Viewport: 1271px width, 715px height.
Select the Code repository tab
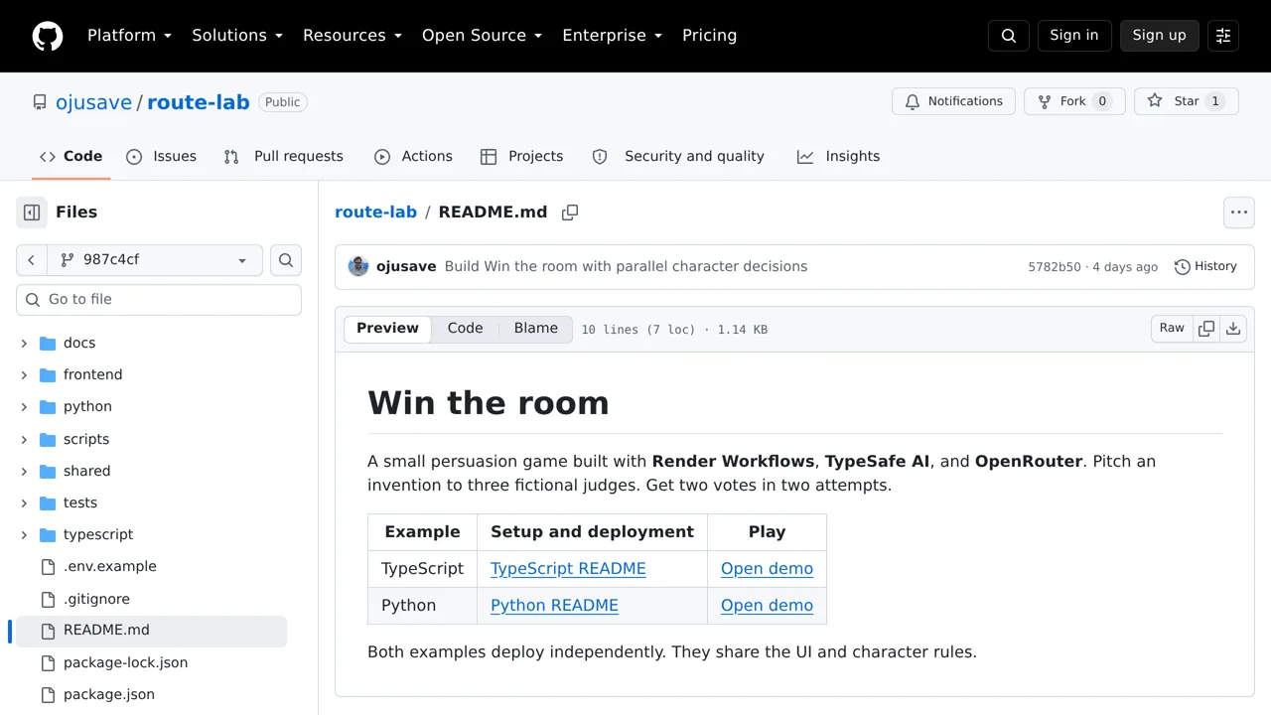click(x=71, y=157)
